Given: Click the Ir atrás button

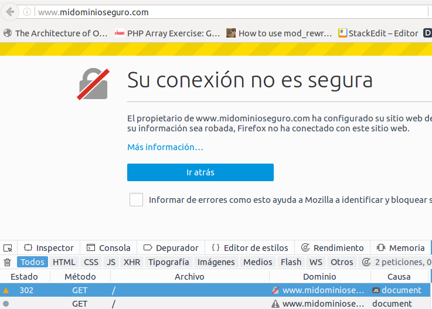Looking at the screenshot, I should tap(200, 172).
